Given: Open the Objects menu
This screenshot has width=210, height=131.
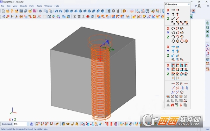Looking at the screenshot, I should coord(23,6).
